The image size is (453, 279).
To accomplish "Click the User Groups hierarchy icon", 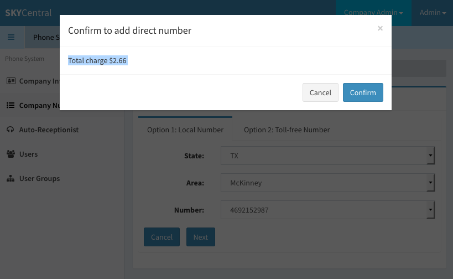I will tap(11, 178).
